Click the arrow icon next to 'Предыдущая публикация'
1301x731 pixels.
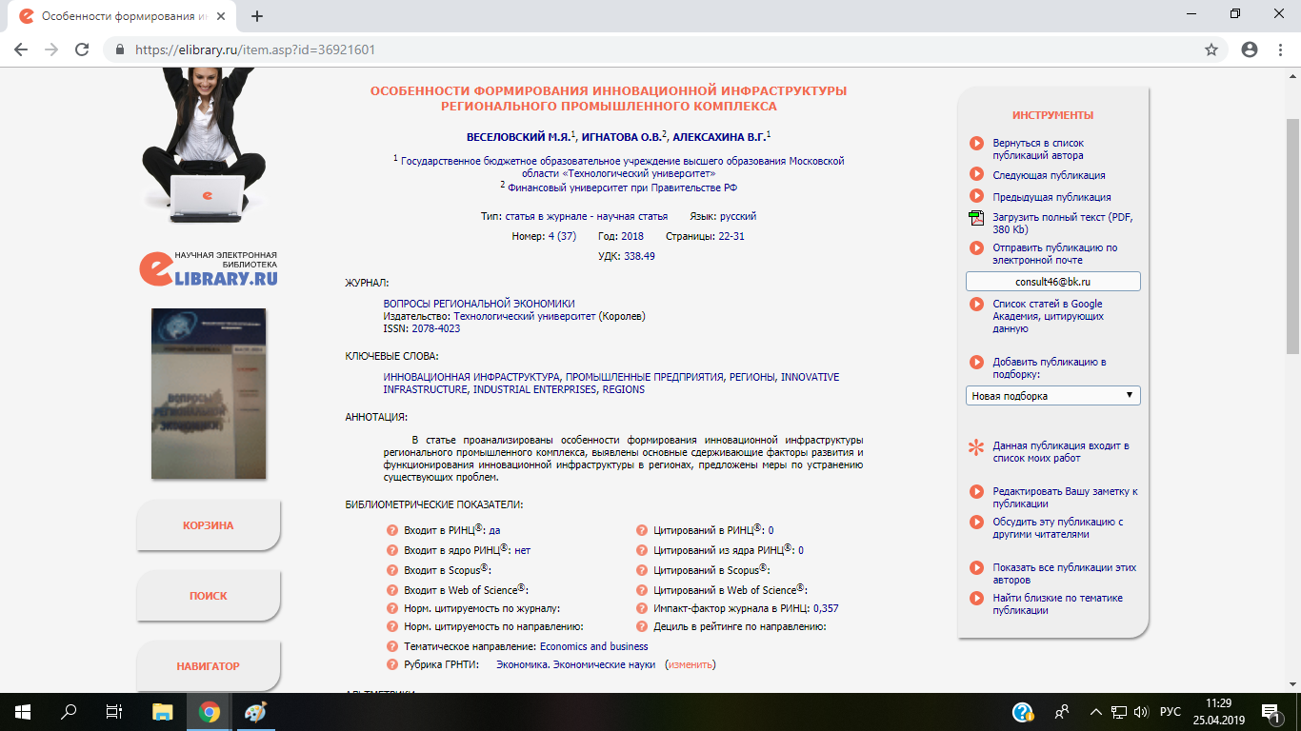(976, 196)
